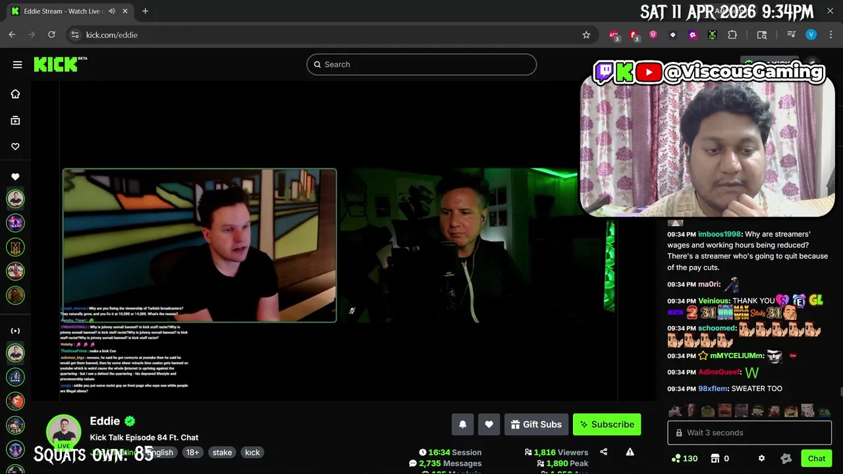Click the Eddie channel name
The image size is (843, 474).
pyautogui.click(x=105, y=421)
